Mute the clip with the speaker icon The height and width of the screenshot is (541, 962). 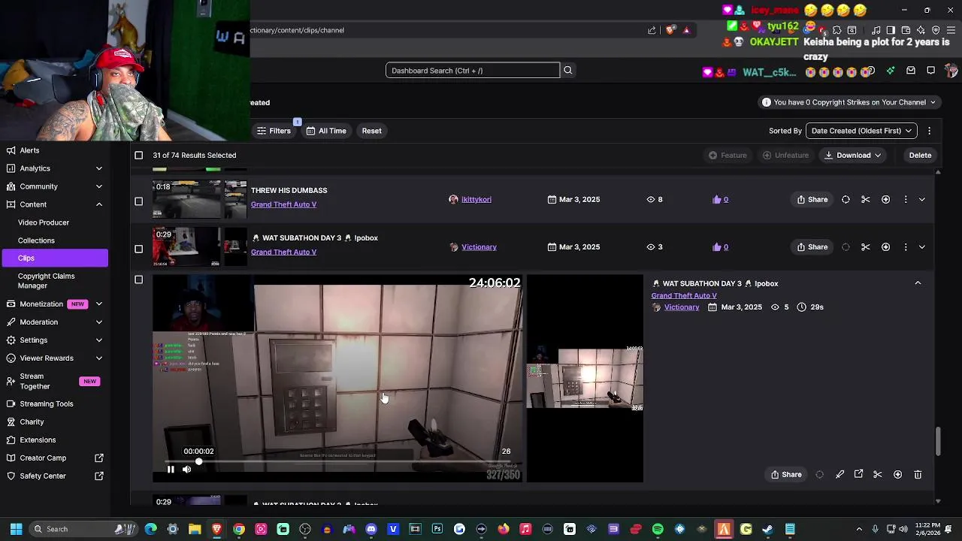click(186, 470)
